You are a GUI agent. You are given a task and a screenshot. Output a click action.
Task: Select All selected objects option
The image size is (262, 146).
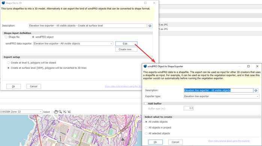click(146, 133)
